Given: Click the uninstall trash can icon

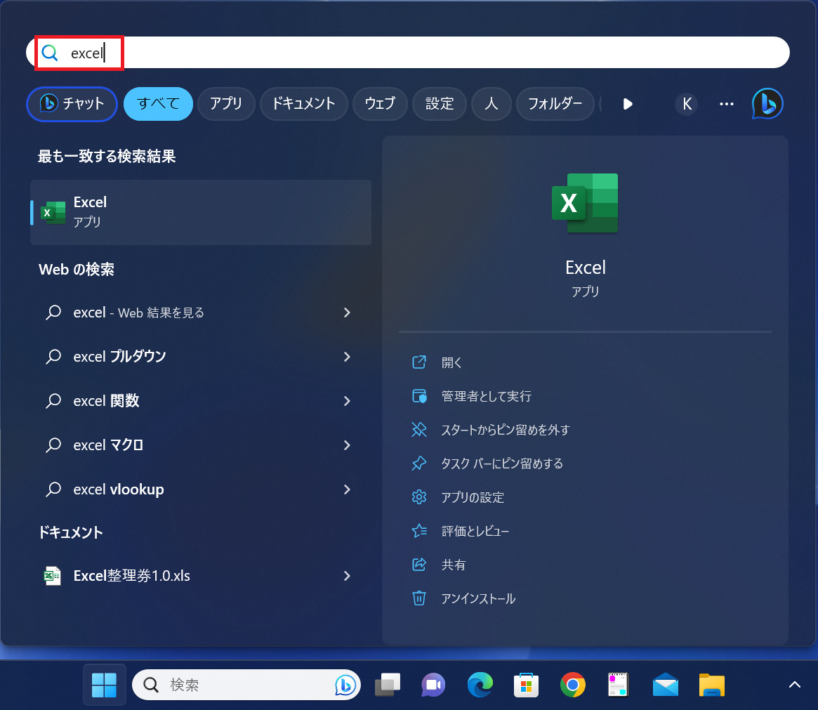Looking at the screenshot, I should (419, 598).
